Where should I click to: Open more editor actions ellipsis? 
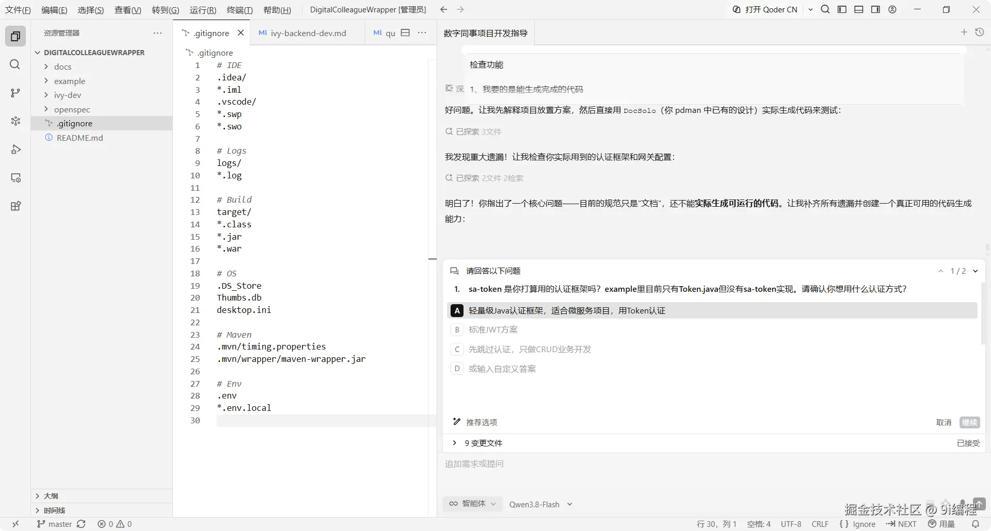[x=422, y=33]
